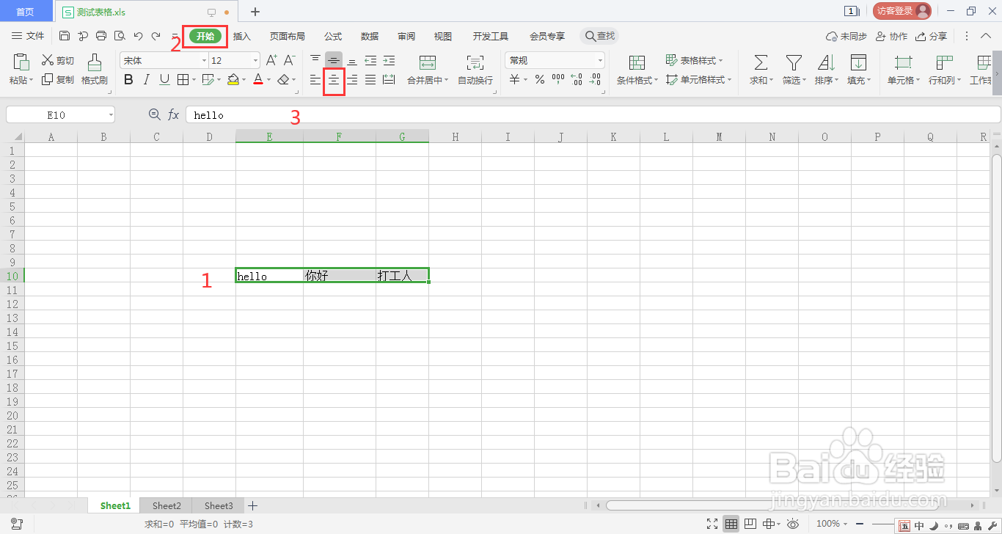Click the 访客登录 login button
The height and width of the screenshot is (534, 1002).
pyautogui.click(x=902, y=10)
